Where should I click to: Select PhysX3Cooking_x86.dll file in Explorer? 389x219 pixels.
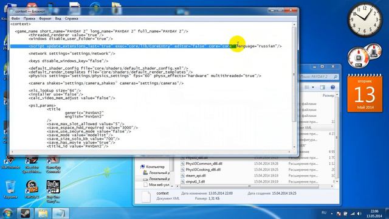coord(203,170)
